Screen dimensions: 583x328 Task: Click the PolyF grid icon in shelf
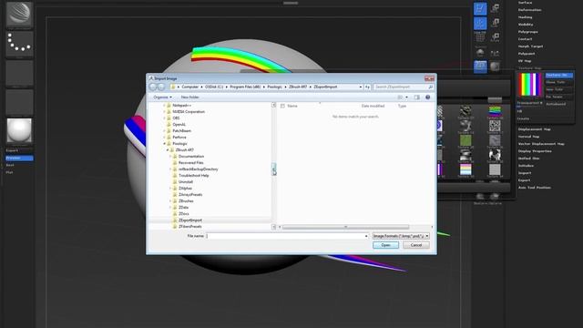[x=480, y=37]
